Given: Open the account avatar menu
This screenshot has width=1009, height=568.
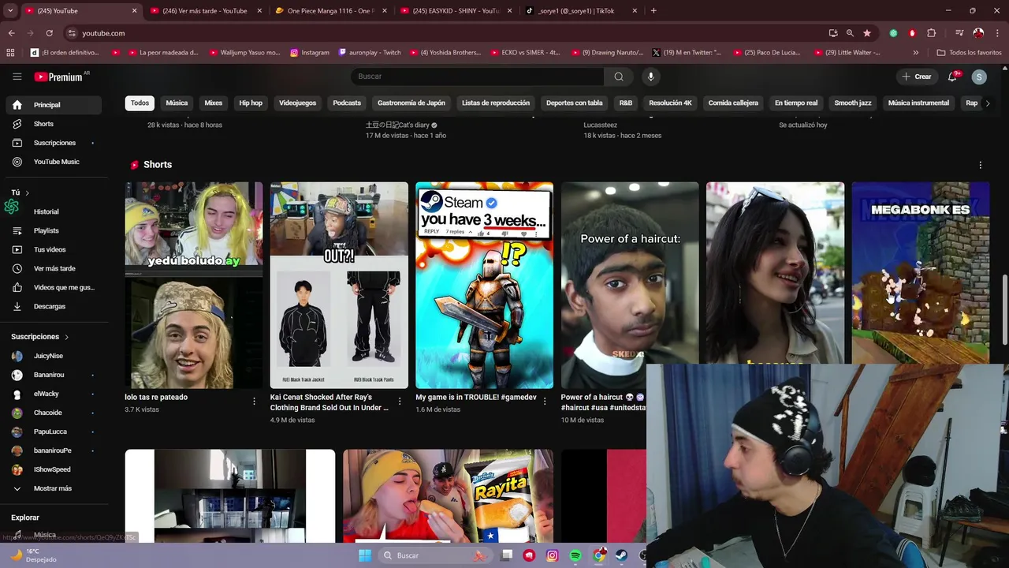Looking at the screenshot, I should pyautogui.click(x=979, y=77).
